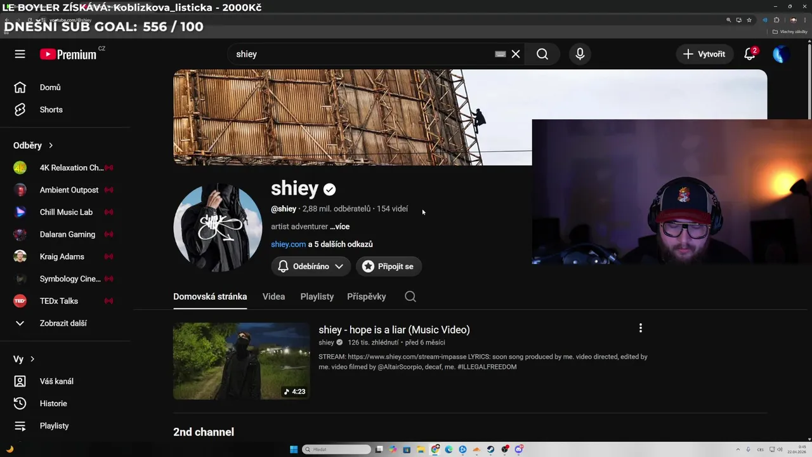812x457 pixels.
Task: Switch to Domovská stránka tab
Action: point(210,296)
